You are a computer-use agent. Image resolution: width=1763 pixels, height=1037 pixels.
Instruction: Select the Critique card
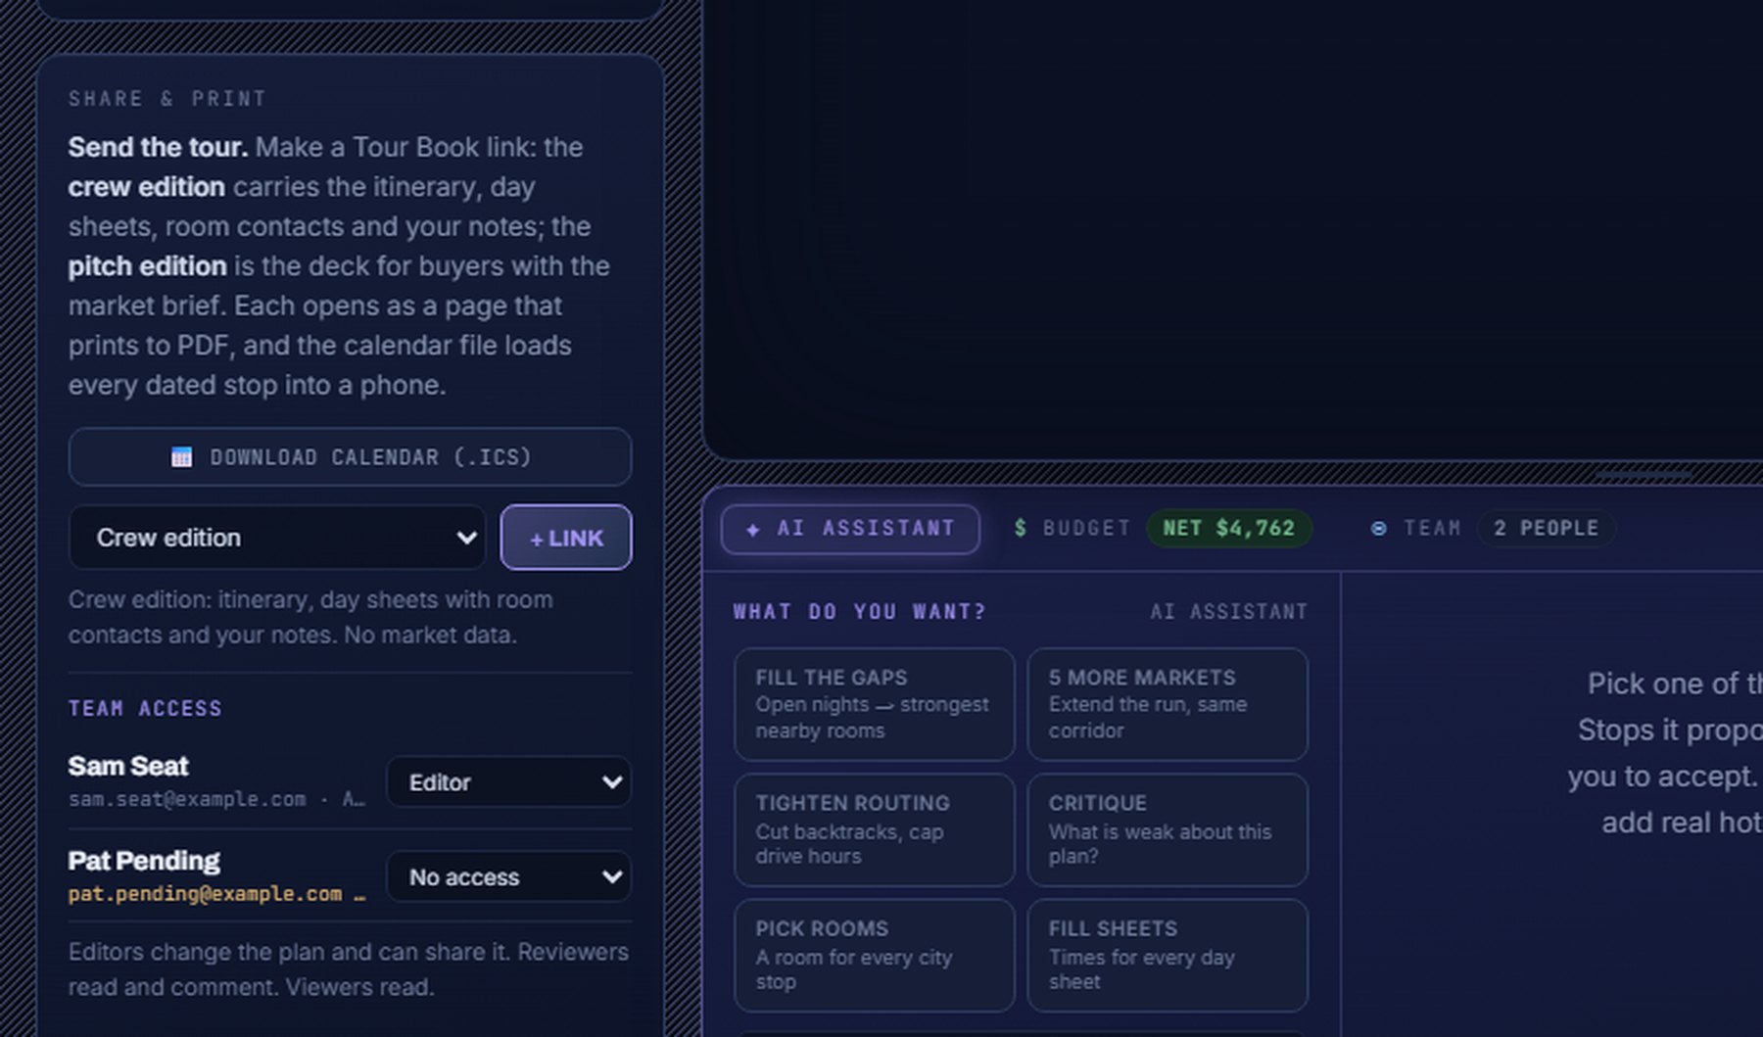click(x=1167, y=829)
